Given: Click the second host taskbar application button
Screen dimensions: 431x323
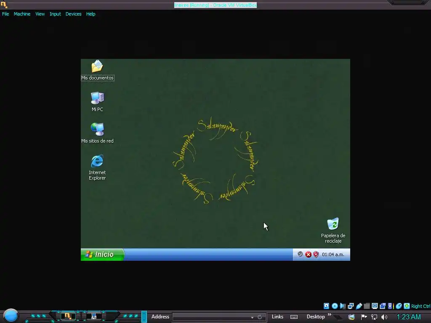Looking at the screenshot, I should tap(94, 316).
